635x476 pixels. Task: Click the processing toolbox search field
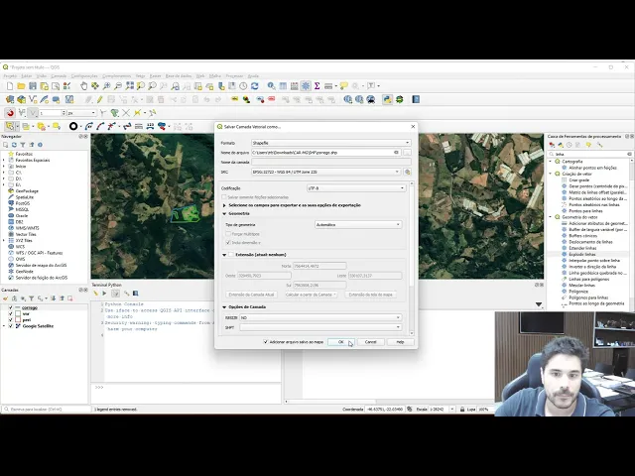point(589,155)
